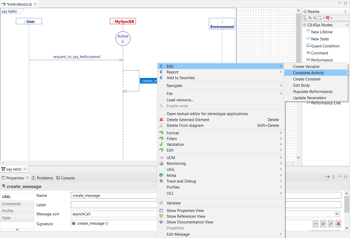Switch to the Problems tab

point(43,178)
